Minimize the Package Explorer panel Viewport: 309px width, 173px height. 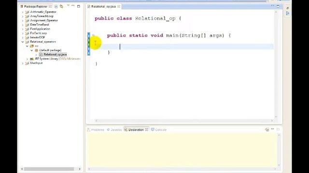point(73,6)
